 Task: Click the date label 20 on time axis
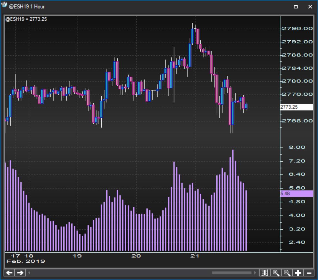click(136, 256)
